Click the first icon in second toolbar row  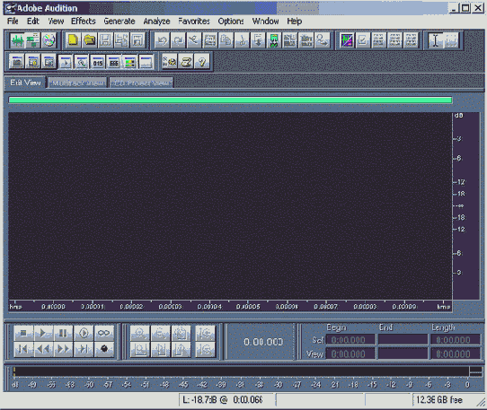[x=17, y=62]
